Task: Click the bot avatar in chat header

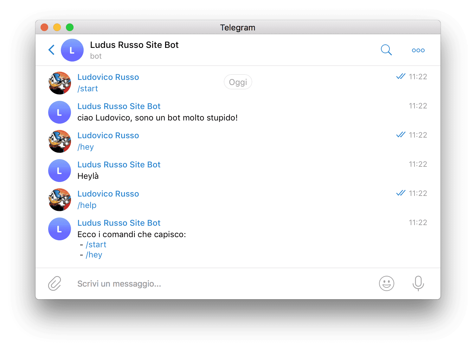Action: click(72, 50)
